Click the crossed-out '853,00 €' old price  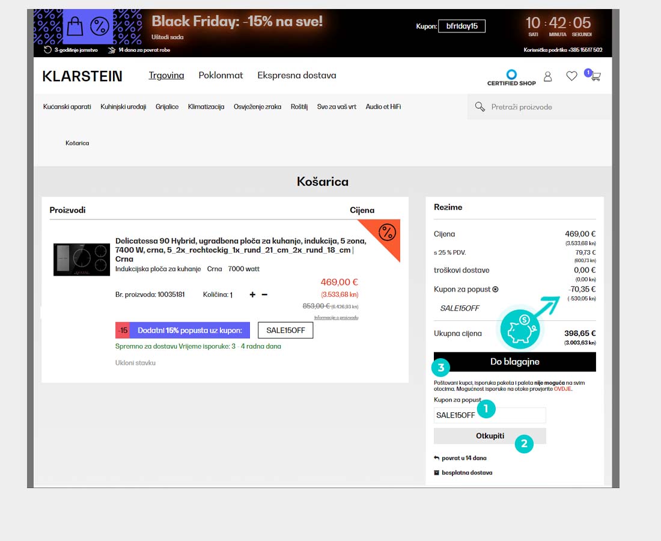316,306
